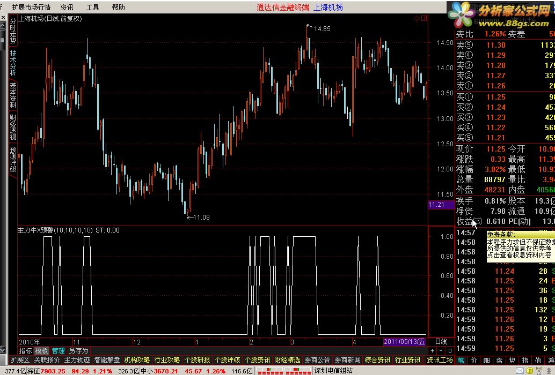The height and width of the screenshot is (375, 555).
Task: Switch to the 行业攻略 tab
Action: [167, 360]
